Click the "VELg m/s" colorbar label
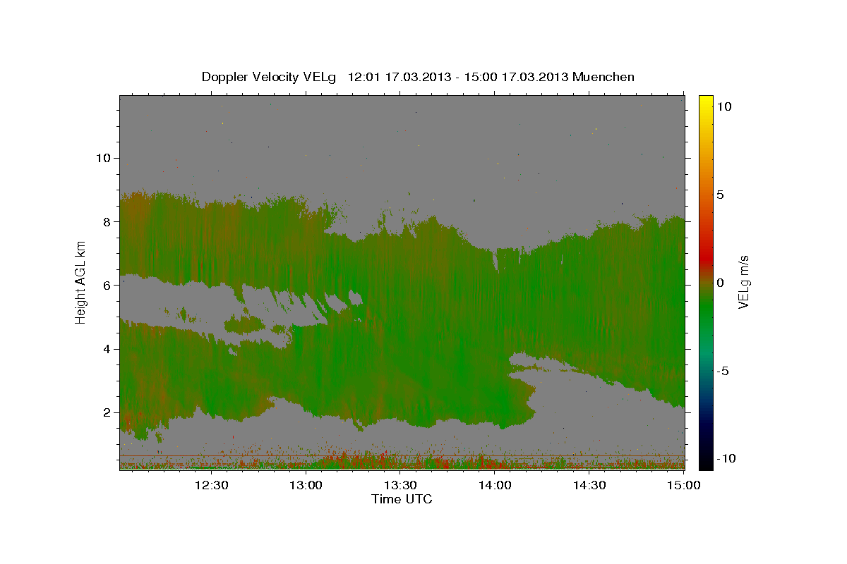The width and height of the screenshot is (847, 564). coord(743,281)
